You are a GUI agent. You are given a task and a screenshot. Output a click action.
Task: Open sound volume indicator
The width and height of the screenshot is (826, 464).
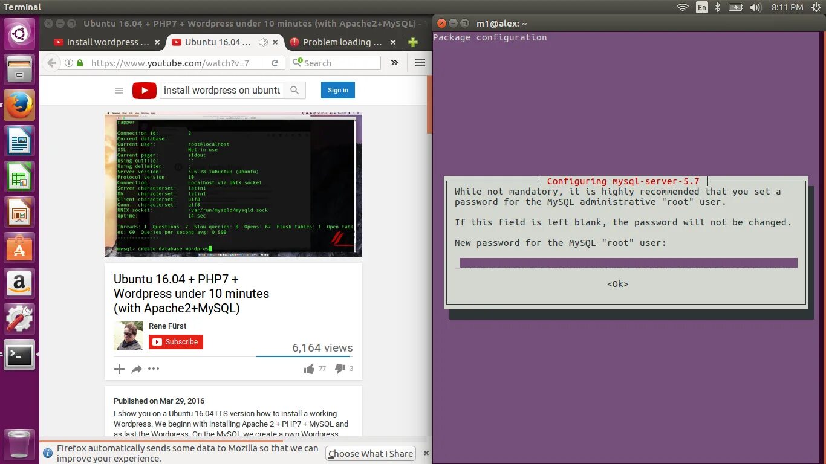coord(755,7)
